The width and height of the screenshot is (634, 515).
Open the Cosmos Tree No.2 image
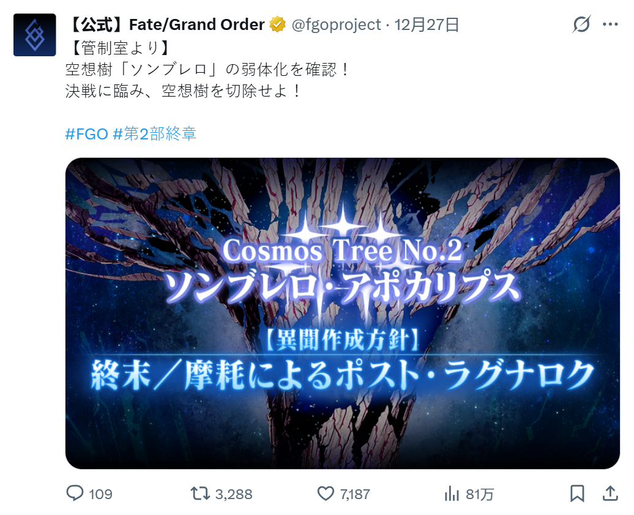[x=343, y=313]
